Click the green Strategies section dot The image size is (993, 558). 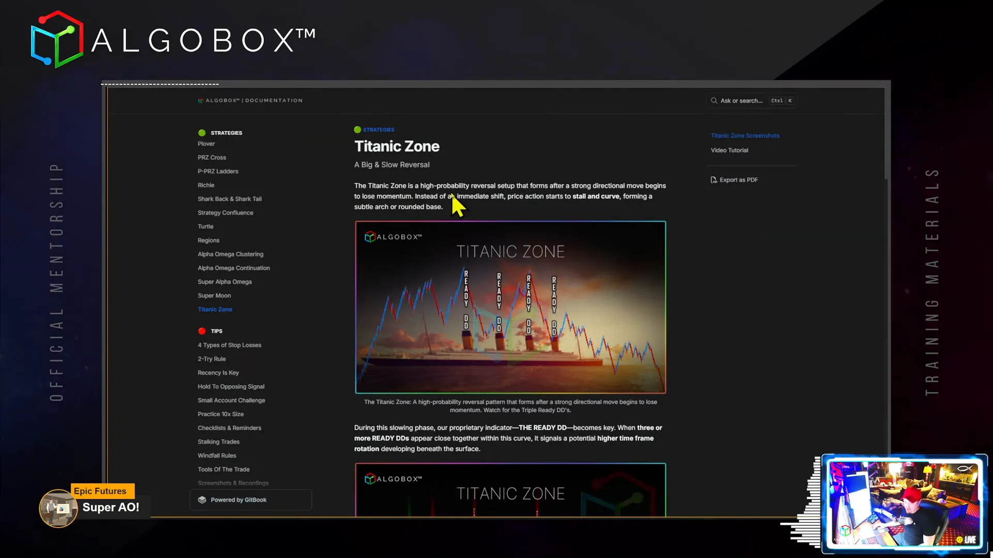(x=202, y=133)
